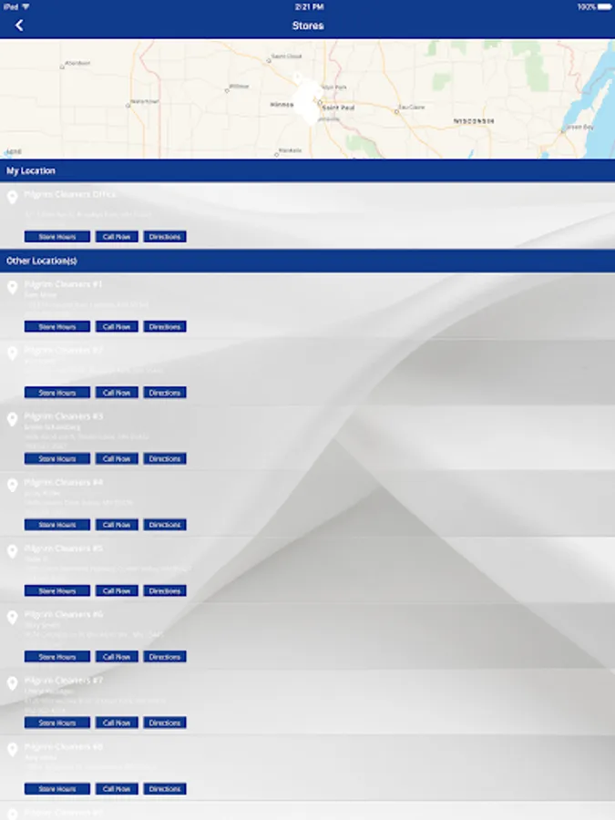The image size is (615, 820).
Task: Call Now for Pilgrim Cleaners #2
Action: [x=117, y=392]
